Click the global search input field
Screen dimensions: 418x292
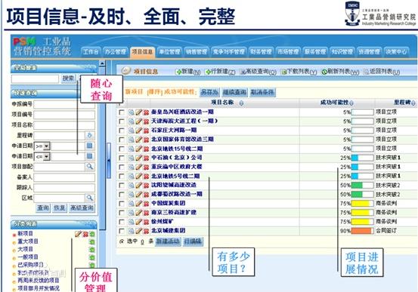(x=35, y=78)
